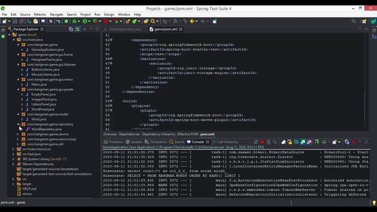Select WordRepository.java in the tree
The image size is (377, 212).
point(47,130)
